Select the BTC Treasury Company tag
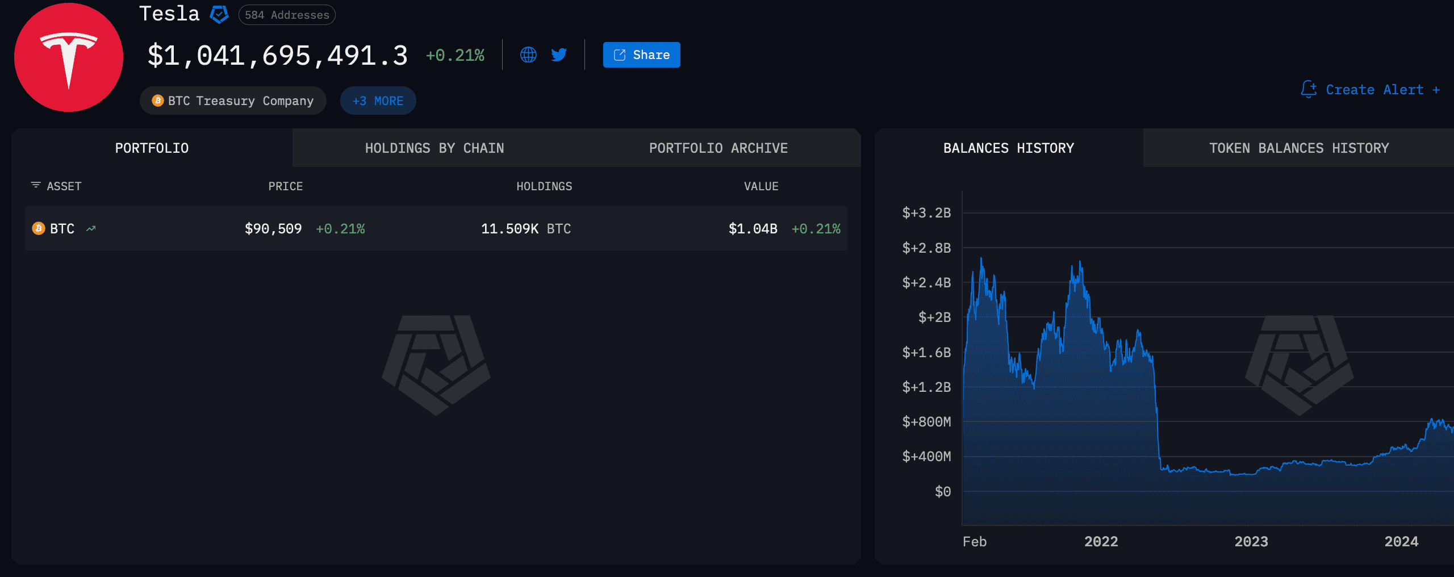This screenshot has height=577, width=1454. point(233,101)
